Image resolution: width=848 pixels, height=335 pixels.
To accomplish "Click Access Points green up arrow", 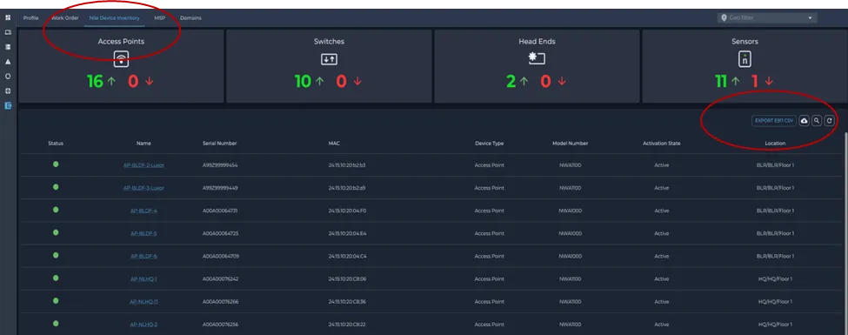I will 111,81.
